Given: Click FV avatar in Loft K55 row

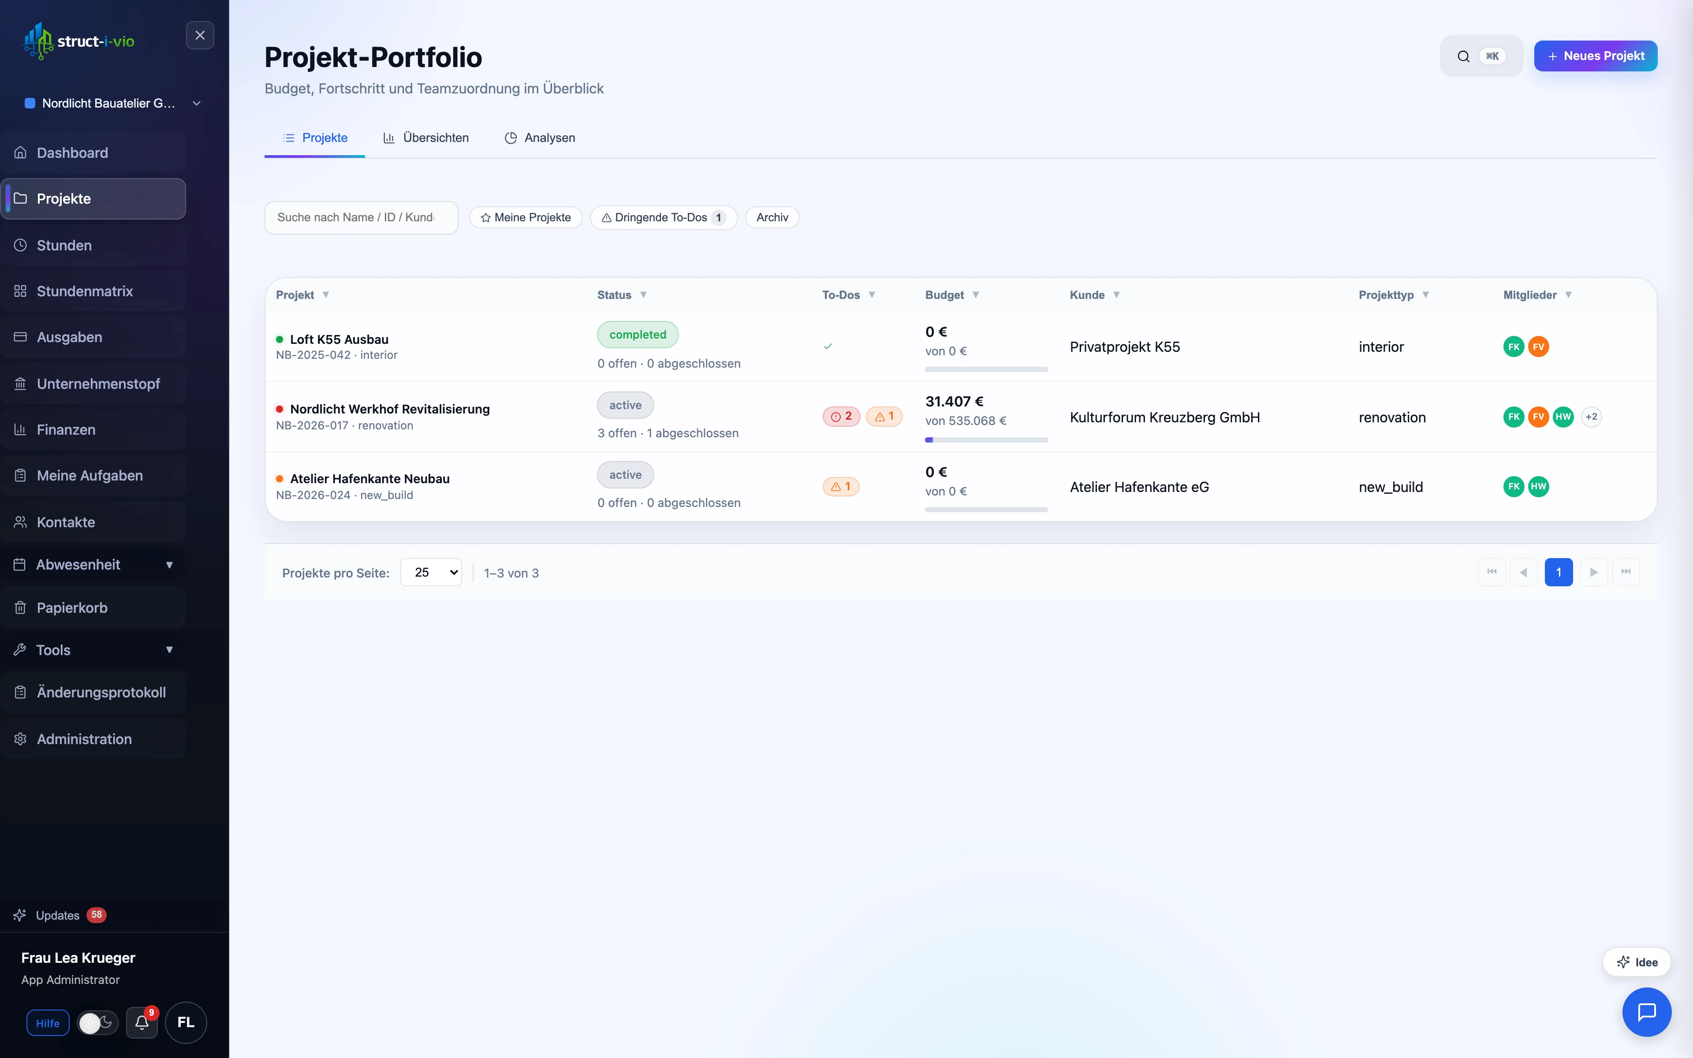Looking at the screenshot, I should 1538,346.
